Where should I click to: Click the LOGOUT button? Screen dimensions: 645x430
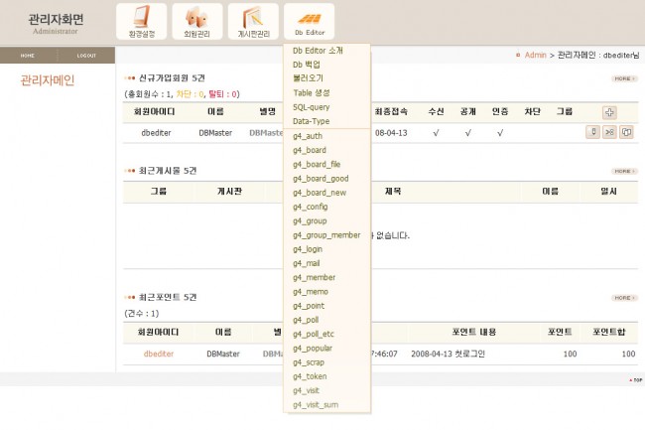[x=86, y=56]
